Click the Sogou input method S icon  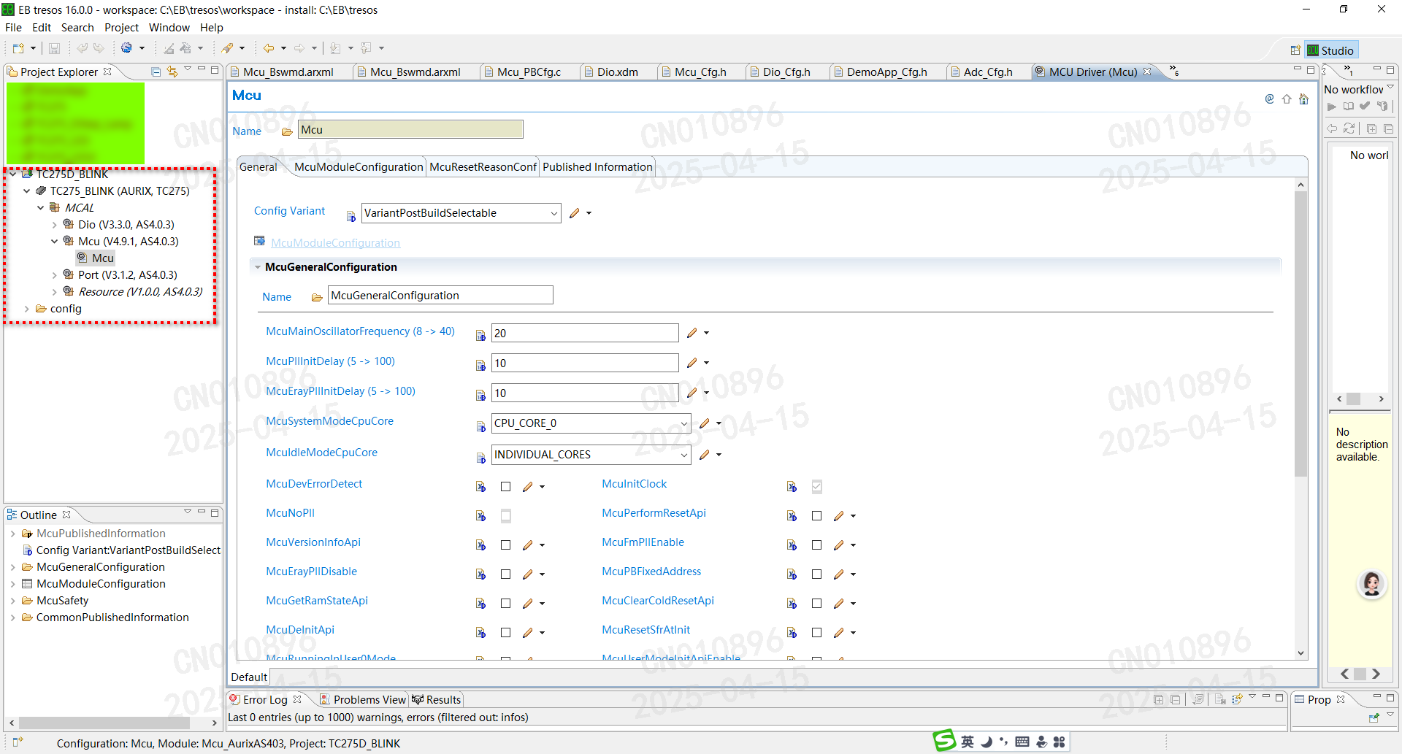pos(944,741)
